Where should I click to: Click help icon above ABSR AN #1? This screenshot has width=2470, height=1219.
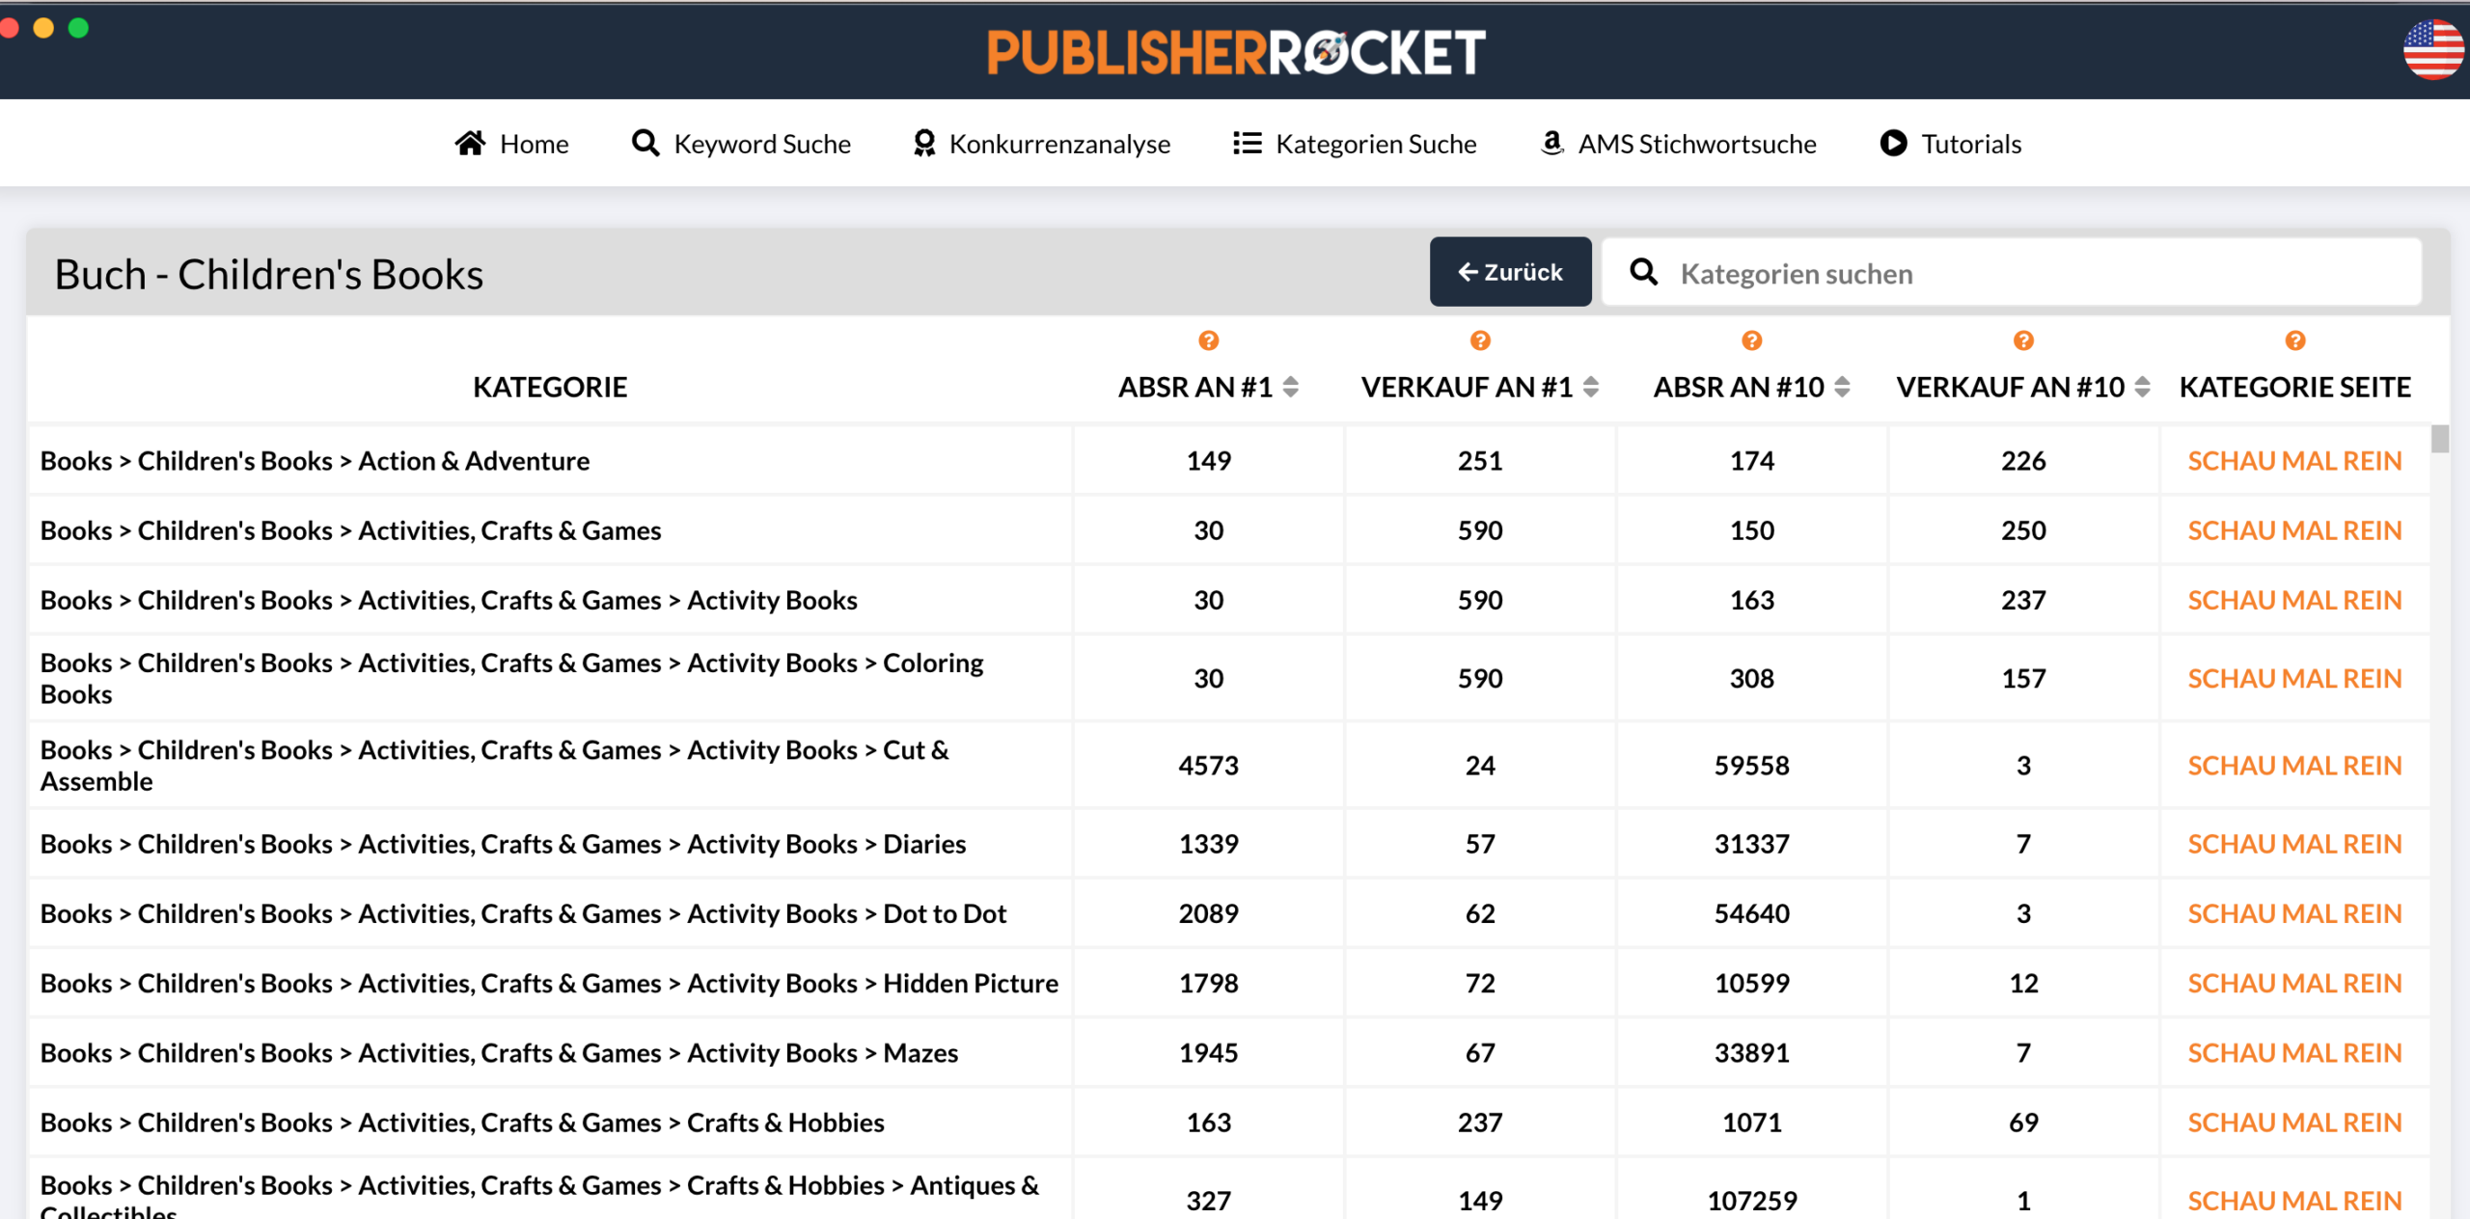click(x=1209, y=340)
